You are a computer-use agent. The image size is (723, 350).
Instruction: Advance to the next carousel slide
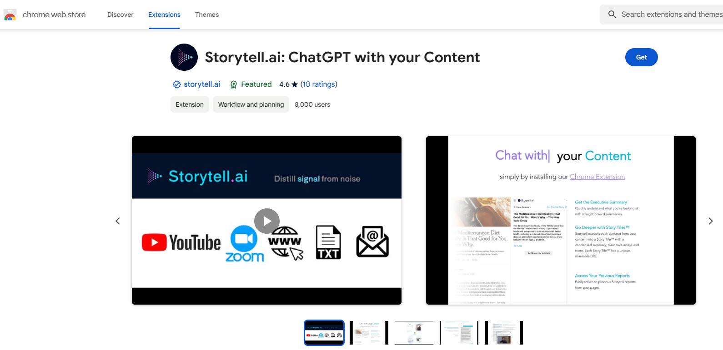tap(711, 221)
